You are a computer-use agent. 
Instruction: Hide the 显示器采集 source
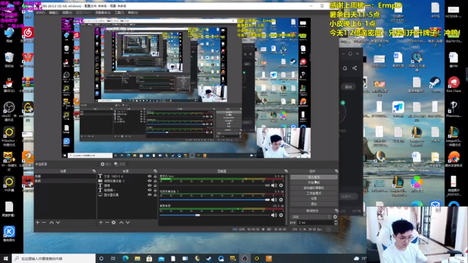tap(149, 195)
